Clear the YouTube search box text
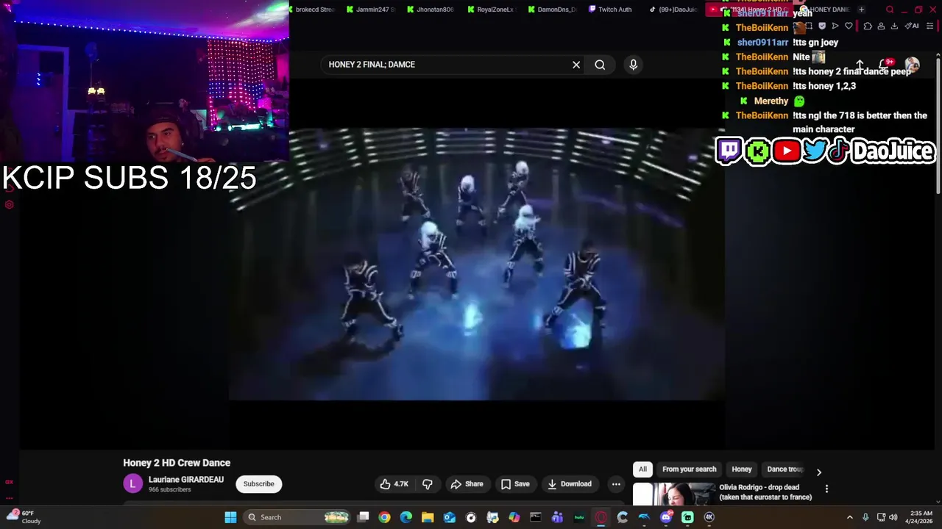Screen dimensions: 942x529 pos(576,65)
